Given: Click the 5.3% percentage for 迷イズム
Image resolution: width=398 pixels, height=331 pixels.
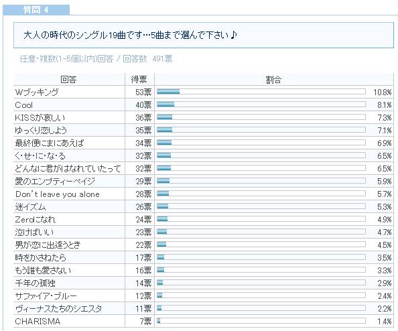Looking at the screenshot, I should (x=385, y=207).
